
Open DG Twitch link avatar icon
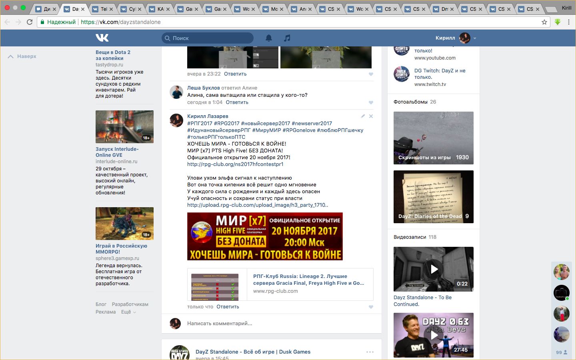[402, 74]
